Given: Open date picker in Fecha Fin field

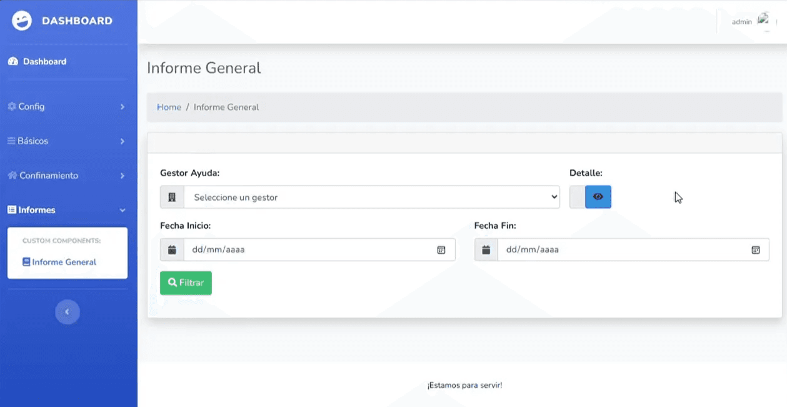Looking at the screenshot, I should point(755,250).
